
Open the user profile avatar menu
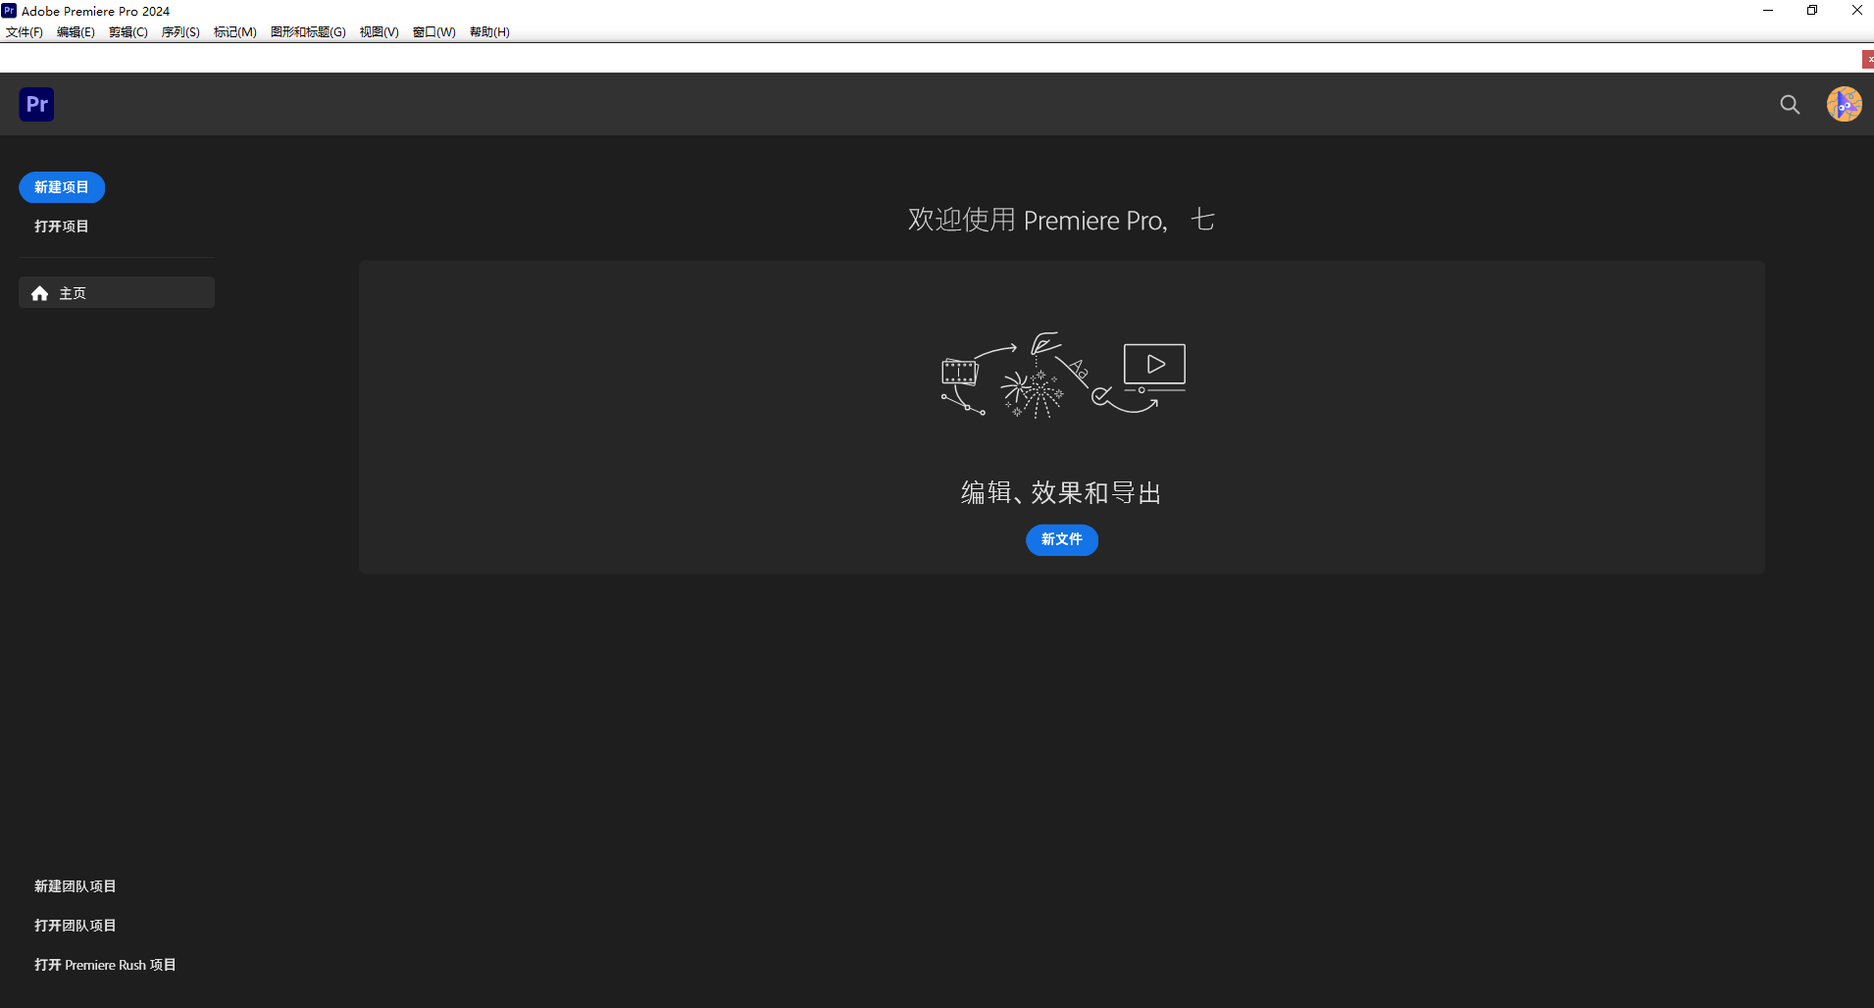pyautogui.click(x=1846, y=103)
